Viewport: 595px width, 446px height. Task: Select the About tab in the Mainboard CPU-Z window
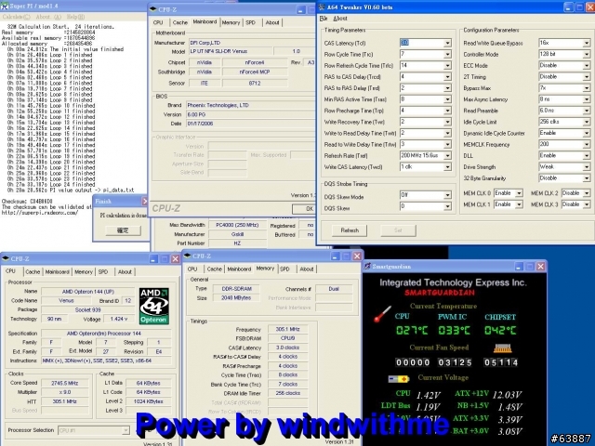tap(272, 22)
